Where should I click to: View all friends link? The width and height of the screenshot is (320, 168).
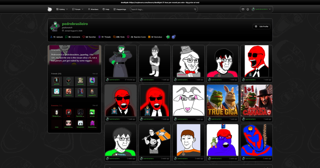click(x=95, y=74)
